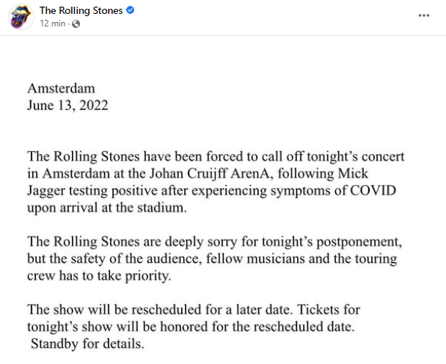Screen dimensions: 446x364
Task: Open the Rolling Stones tongue logo avatar
Action: tap(21, 17)
